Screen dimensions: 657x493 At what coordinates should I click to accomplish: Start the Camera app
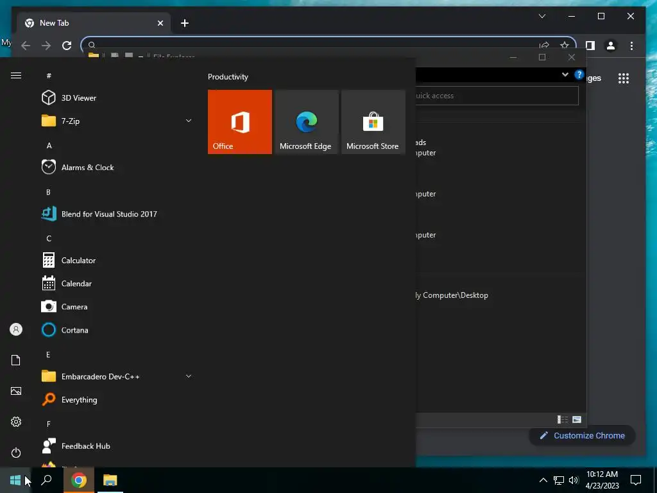74,306
